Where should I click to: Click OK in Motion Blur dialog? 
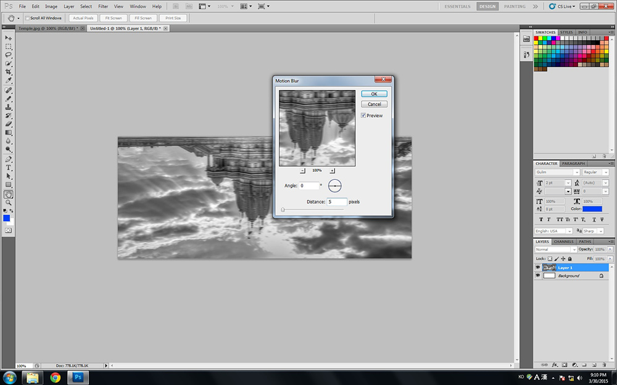[x=374, y=94]
